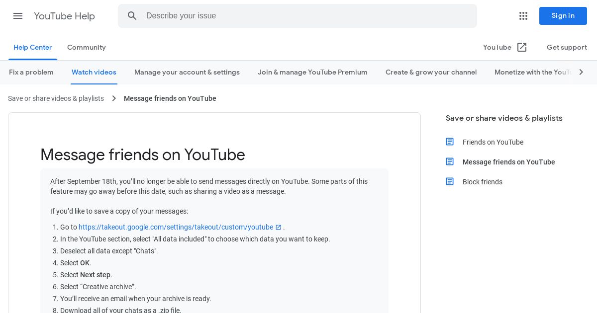Viewport: 597px width, 313px height.
Task: Open Manage your account & settings tab
Action: click(187, 73)
